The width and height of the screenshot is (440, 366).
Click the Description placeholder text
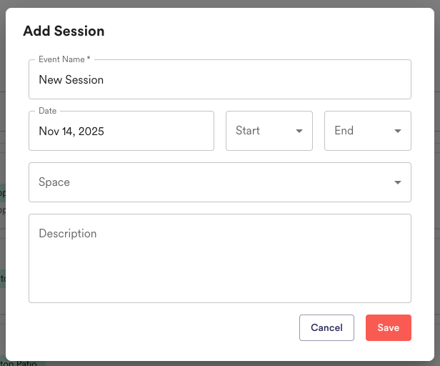(x=68, y=234)
